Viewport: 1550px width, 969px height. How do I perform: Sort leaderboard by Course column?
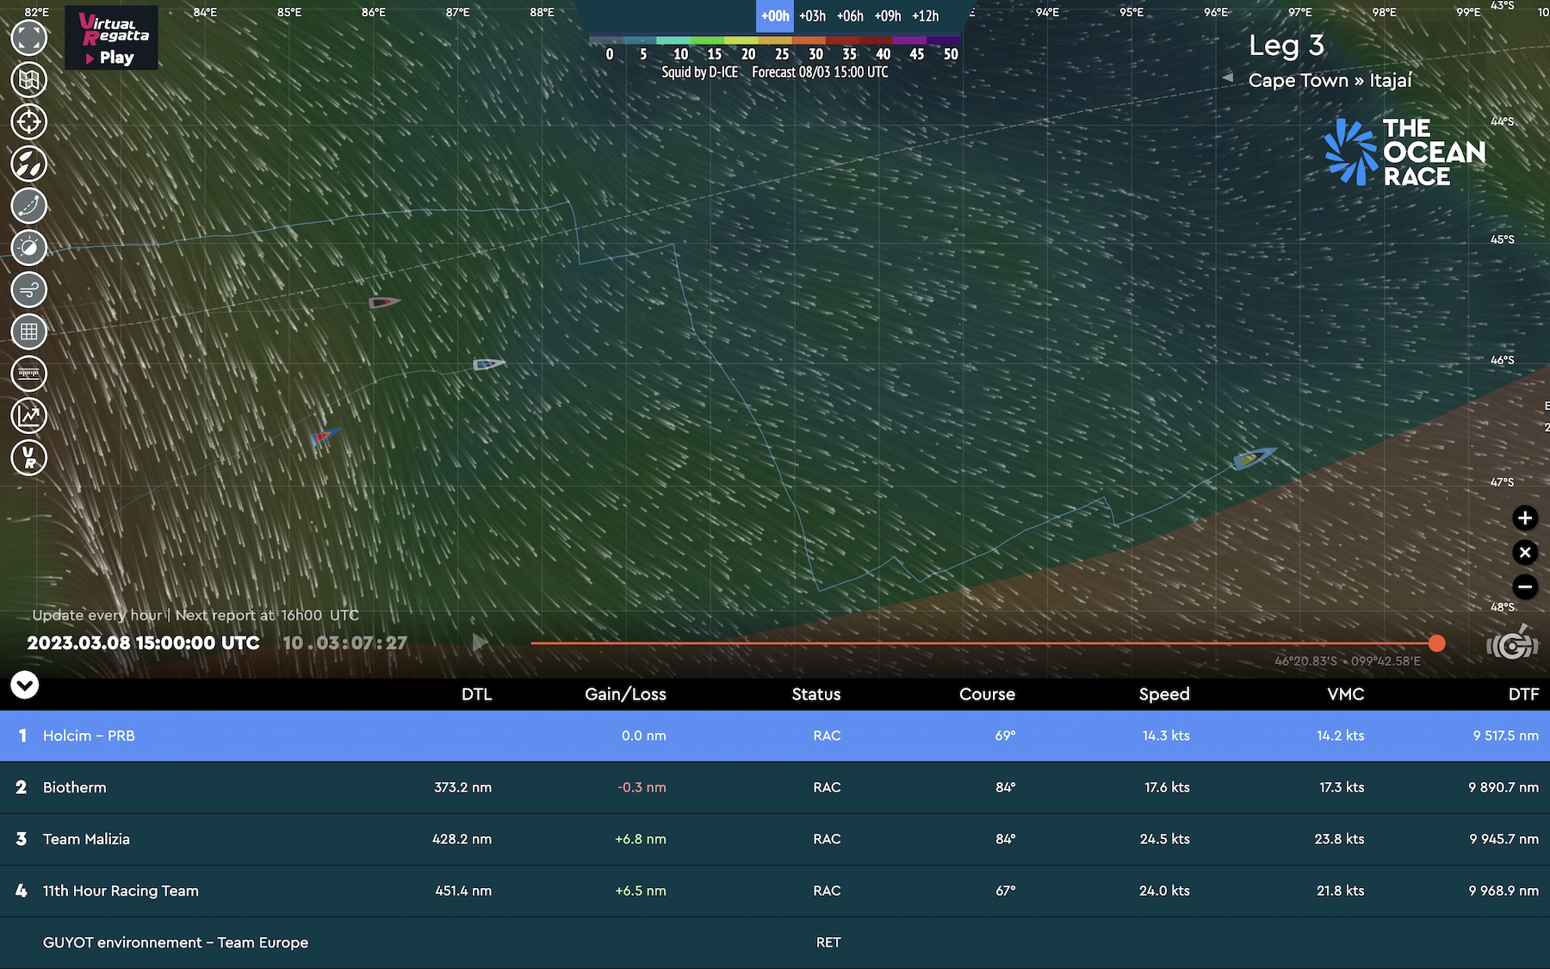tap(987, 694)
